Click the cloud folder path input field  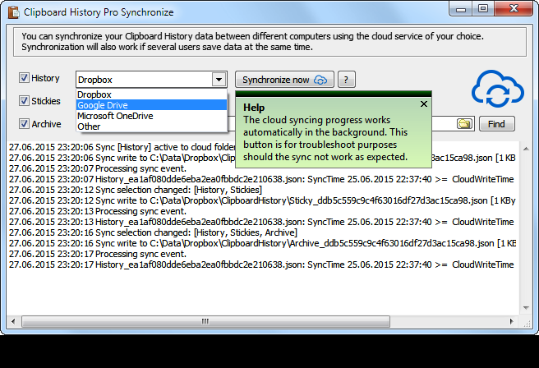(444, 124)
